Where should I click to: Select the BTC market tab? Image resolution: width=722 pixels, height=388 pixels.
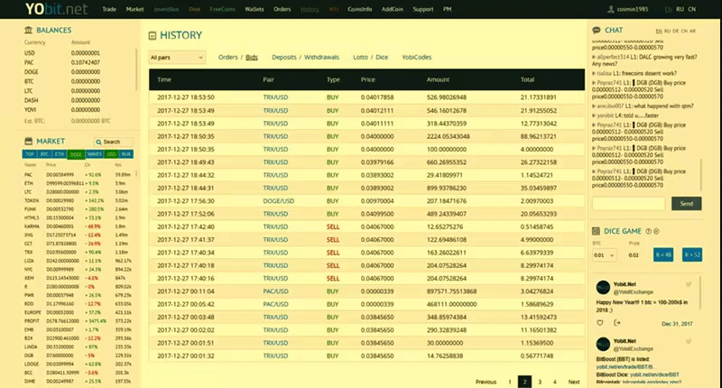[44, 154]
